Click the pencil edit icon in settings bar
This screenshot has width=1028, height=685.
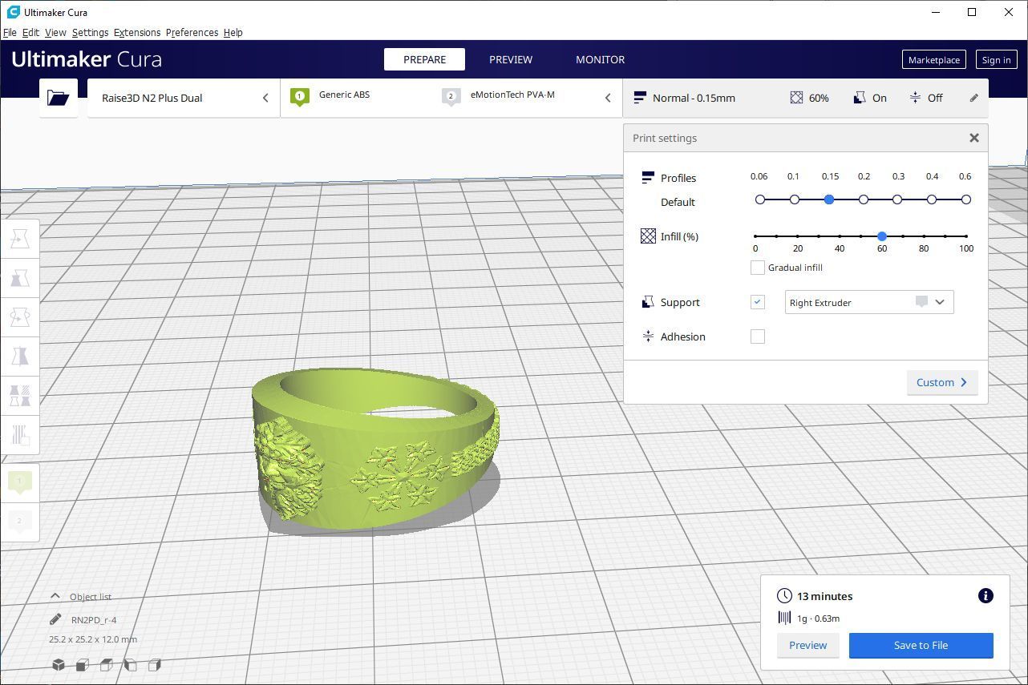pos(973,98)
